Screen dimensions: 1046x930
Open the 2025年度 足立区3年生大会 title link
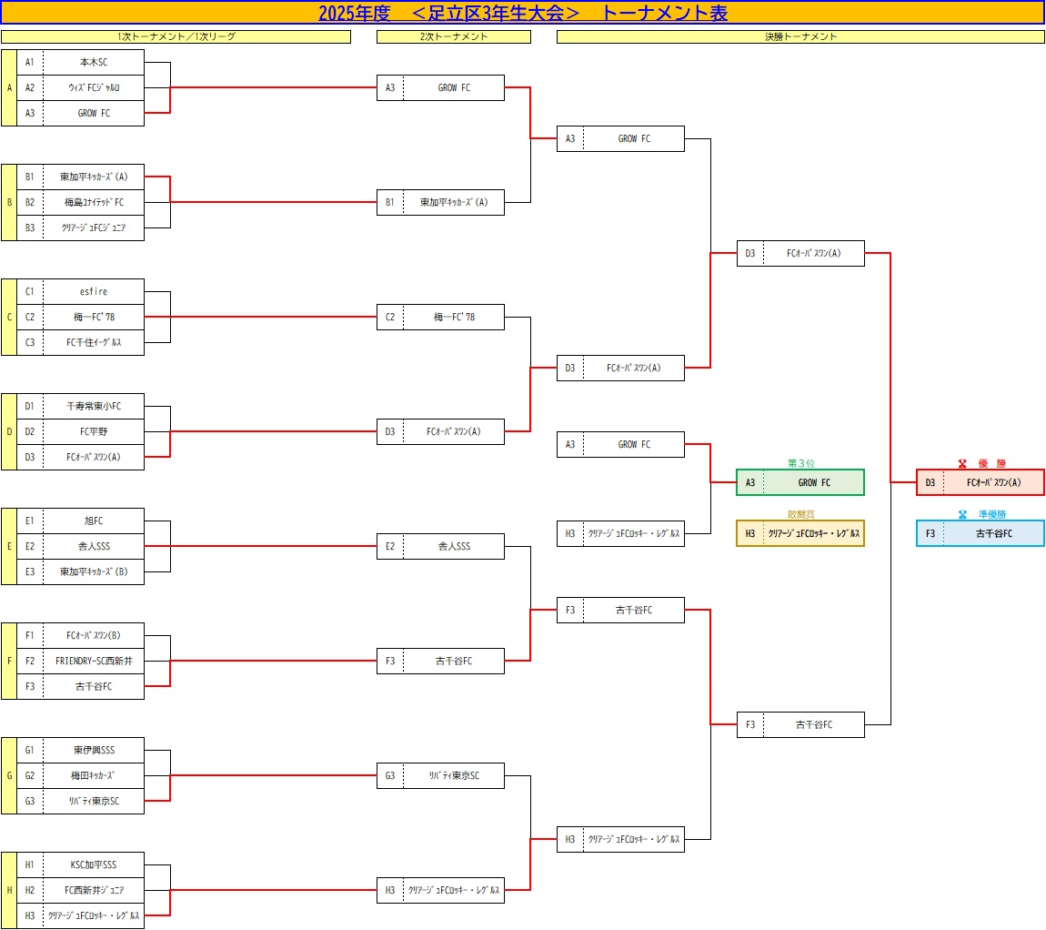click(x=522, y=13)
